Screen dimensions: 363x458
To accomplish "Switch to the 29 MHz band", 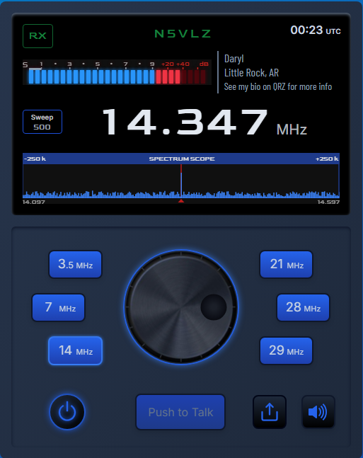I will 286,350.
